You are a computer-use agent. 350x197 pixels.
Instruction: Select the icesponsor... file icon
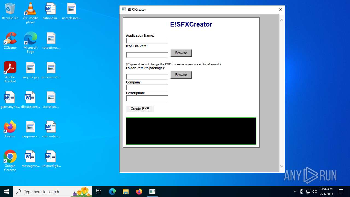coord(30,130)
